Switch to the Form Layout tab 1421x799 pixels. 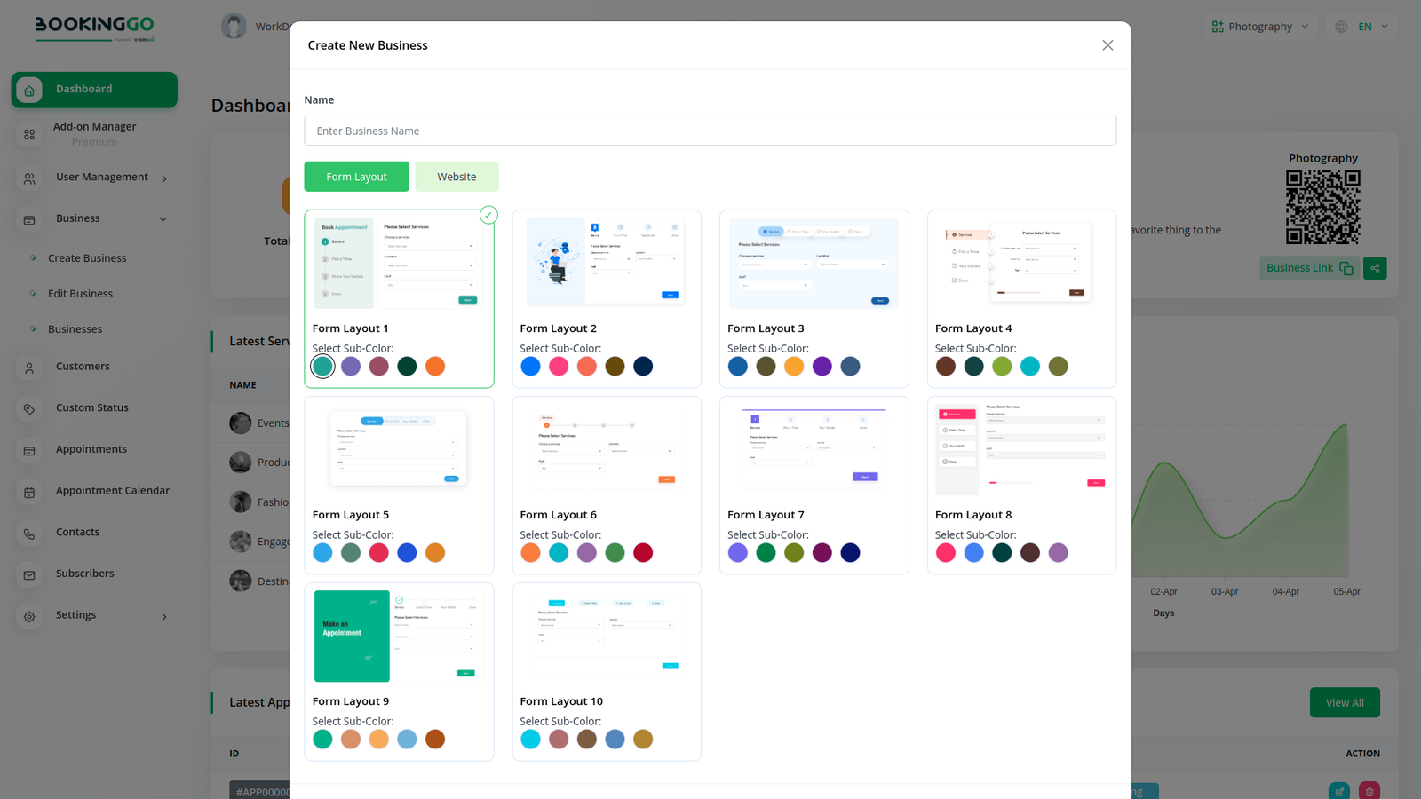356,177
